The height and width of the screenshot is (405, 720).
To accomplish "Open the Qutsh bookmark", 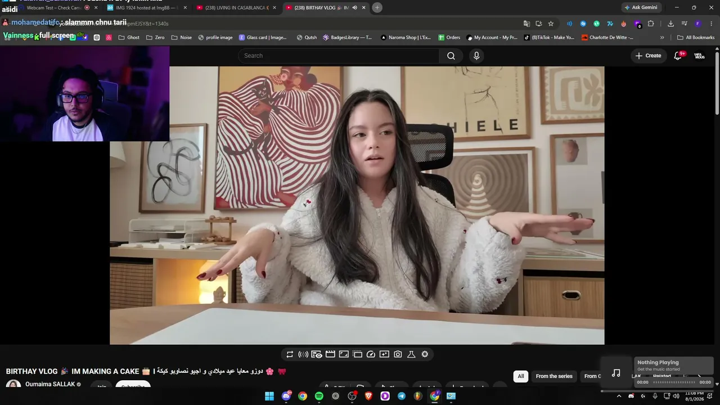I will [x=307, y=38].
